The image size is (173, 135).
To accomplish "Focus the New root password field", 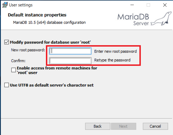I will tap(70, 51).
